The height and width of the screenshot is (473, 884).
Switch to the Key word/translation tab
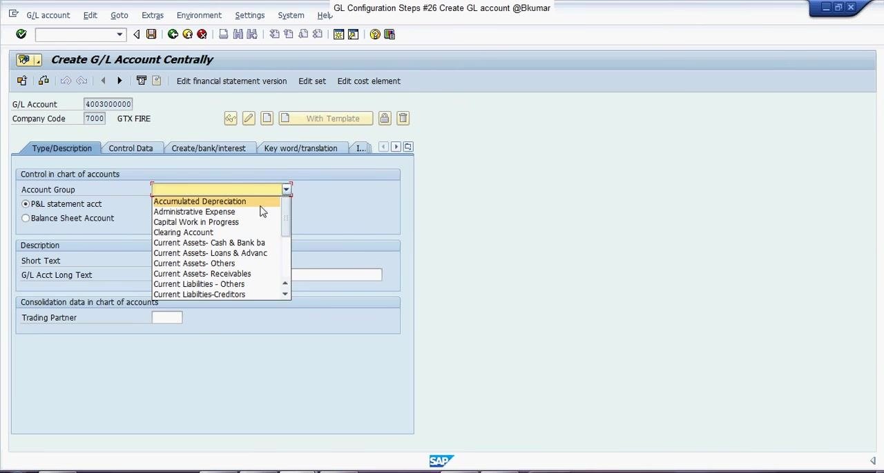click(x=300, y=148)
